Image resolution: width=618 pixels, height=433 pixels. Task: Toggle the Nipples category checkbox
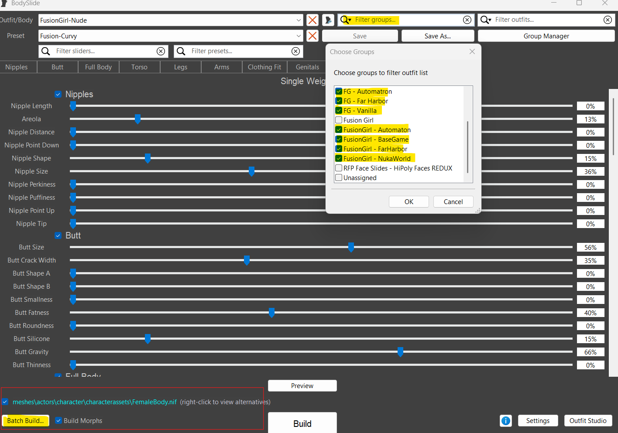click(58, 94)
